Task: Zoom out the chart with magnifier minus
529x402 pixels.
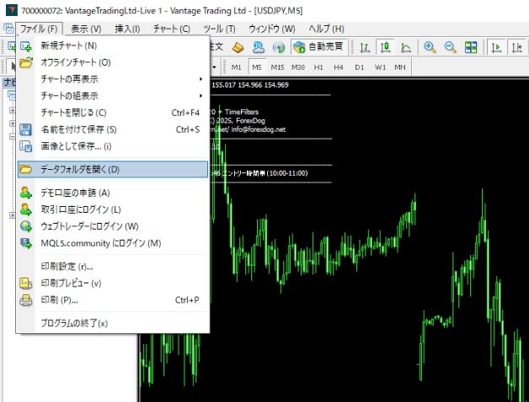Action: 451,47
